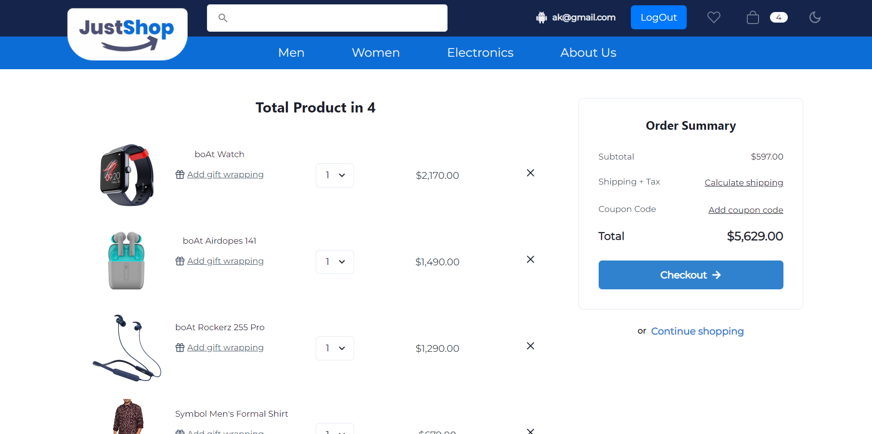Open the boAt Rockerz 255 Pro name

220,327
